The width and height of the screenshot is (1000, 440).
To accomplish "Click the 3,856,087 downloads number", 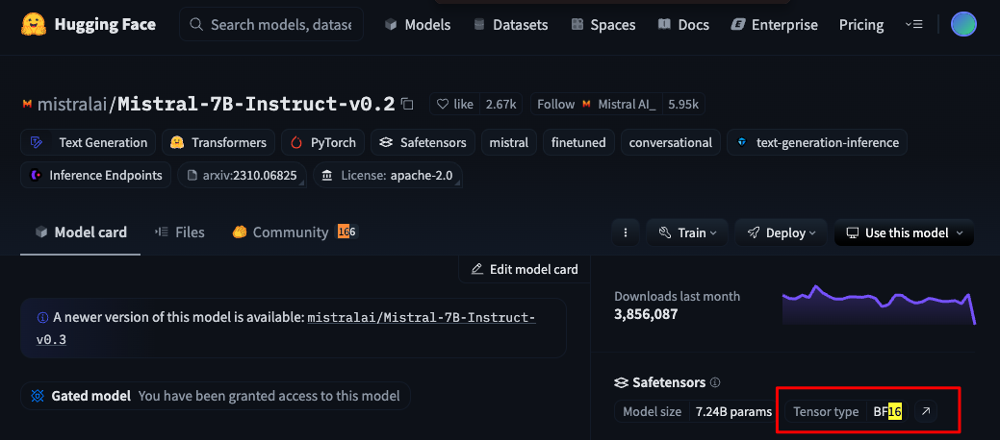I will [x=646, y=314].
